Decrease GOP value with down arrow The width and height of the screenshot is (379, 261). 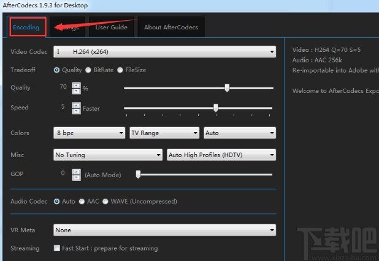[76, 178]
